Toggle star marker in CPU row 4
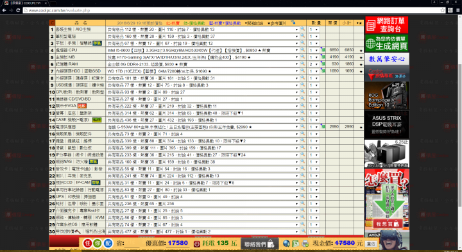The image size is (462, 252). 361,51
